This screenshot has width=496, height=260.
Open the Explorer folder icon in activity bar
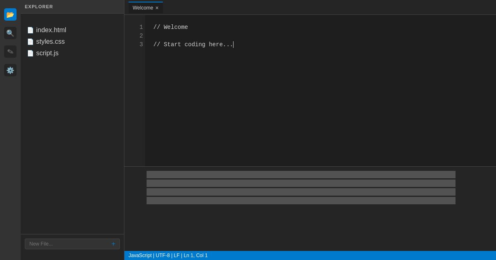10,14
